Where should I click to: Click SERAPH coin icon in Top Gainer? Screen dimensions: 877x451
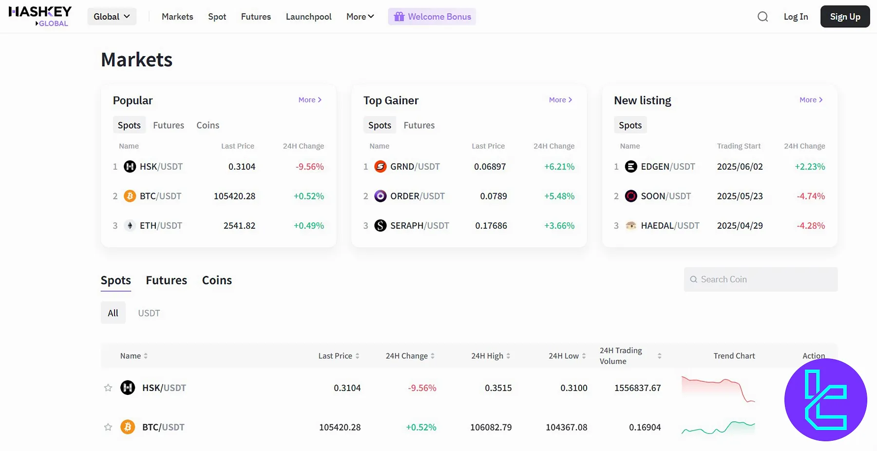pos(380,226)
